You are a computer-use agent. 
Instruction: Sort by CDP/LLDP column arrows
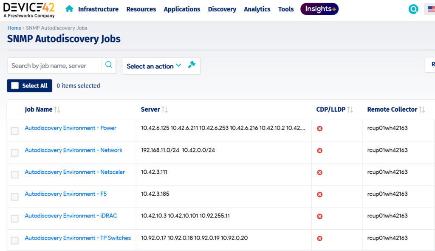[350, 110]
